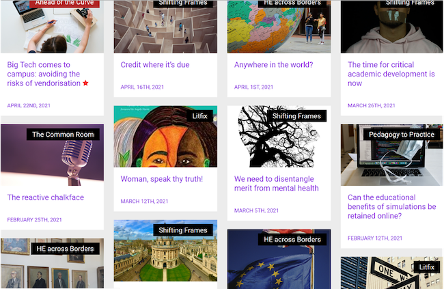The width and height of the screenshot is (444, 289).
Task: Select the 'Litfix' tag on portrait painting
Action: coord(200,116)
